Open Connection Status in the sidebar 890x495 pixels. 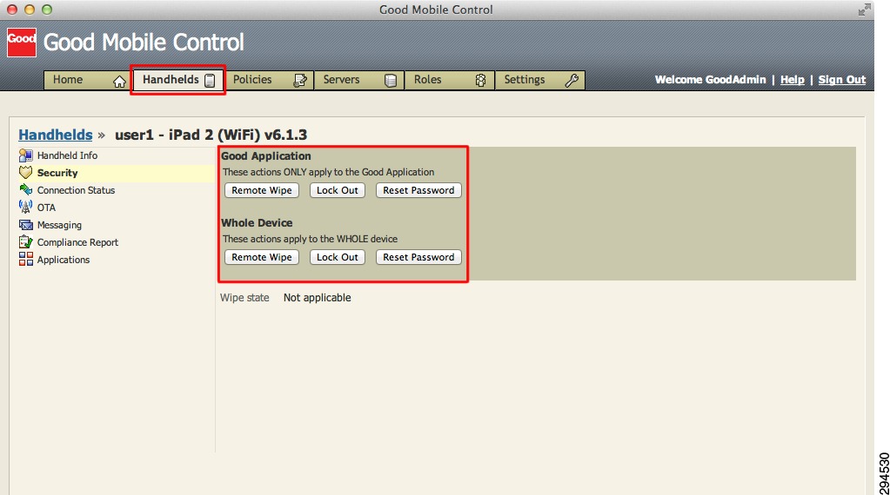click(76, 190)
